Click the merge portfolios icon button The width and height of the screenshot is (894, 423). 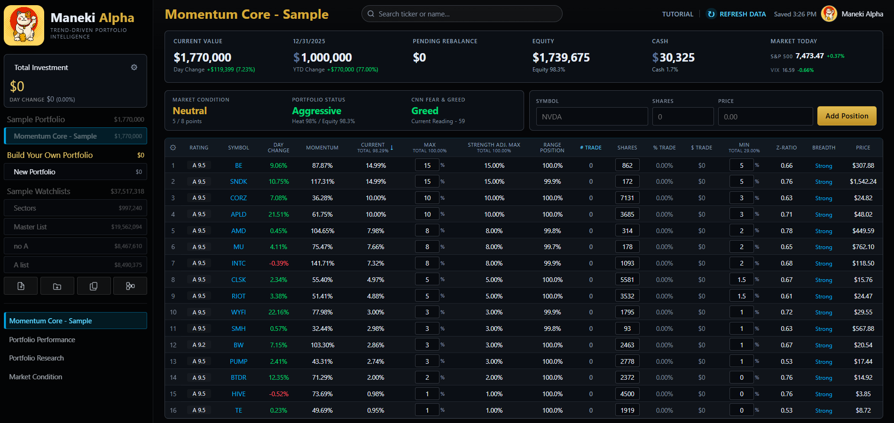coord(130,286)
